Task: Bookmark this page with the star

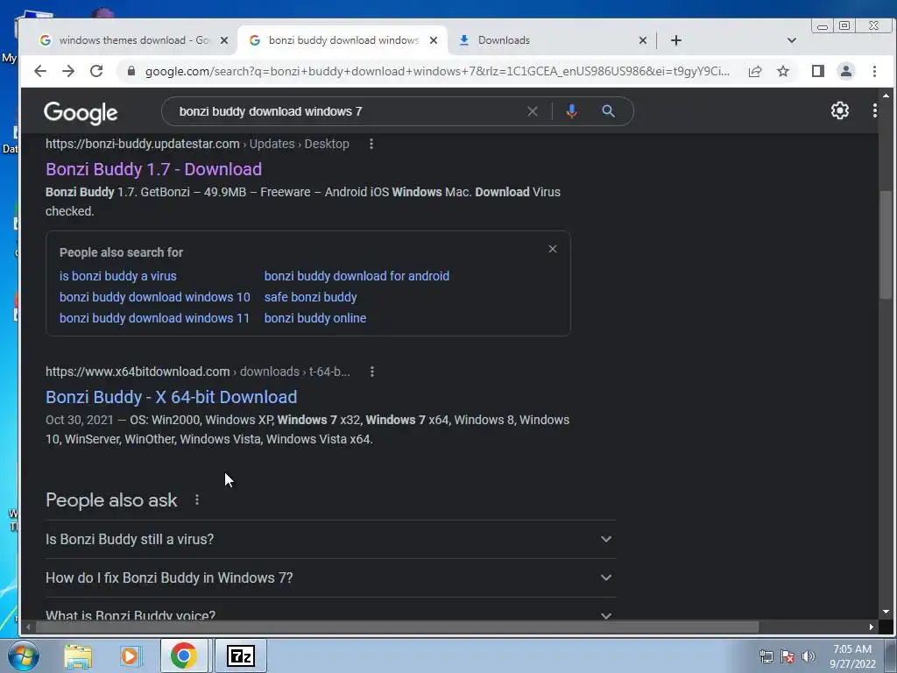Action: click(783, 71)
